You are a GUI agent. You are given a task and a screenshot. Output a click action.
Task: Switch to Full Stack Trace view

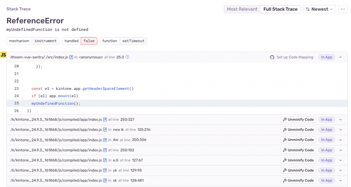tap(280, 9)
